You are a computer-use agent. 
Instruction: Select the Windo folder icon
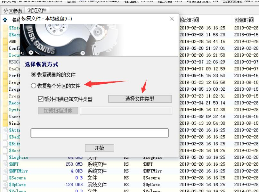point(5,123)
